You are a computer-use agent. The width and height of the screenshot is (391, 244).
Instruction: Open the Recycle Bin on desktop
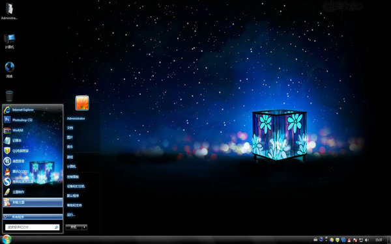coord(9,96)
